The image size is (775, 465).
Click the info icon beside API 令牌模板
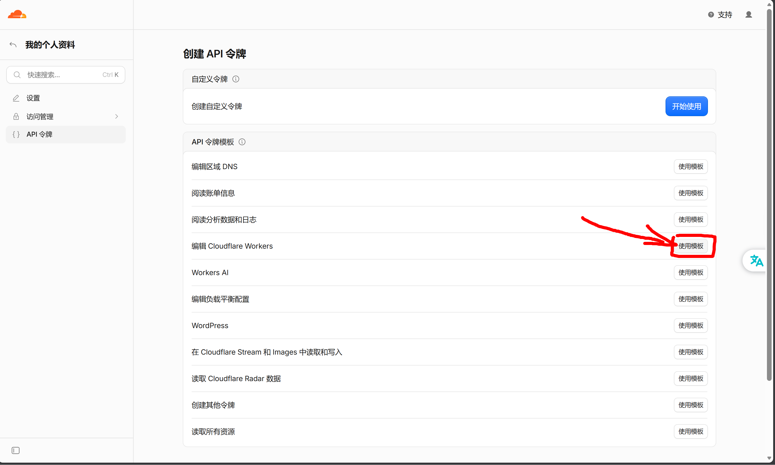click(x=242, y=142)
